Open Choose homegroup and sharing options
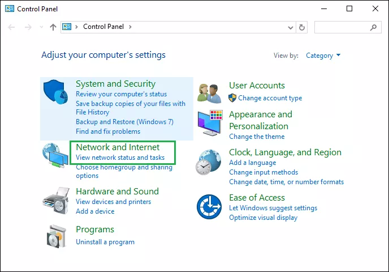Viewport: 389px width, 272px height. (124, 171)
